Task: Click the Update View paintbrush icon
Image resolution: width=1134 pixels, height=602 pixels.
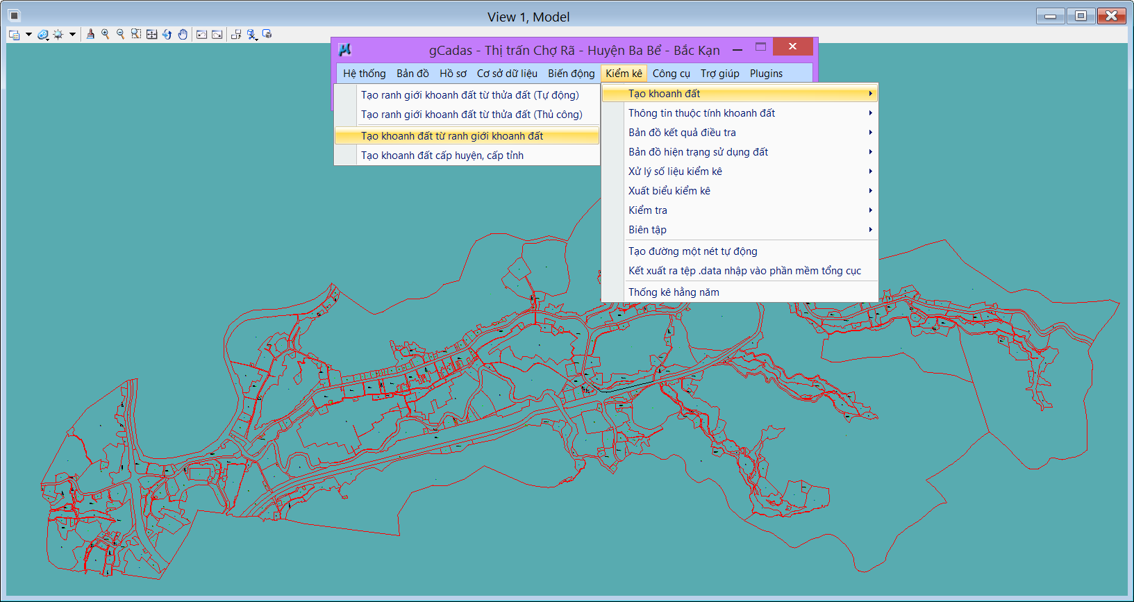Action: [90, 34]
